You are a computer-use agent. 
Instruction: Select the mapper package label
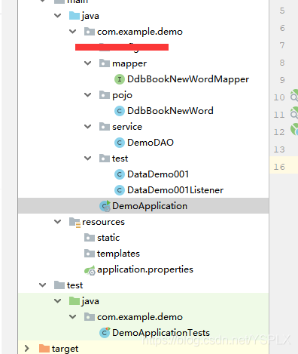click(x=129, y=63)
